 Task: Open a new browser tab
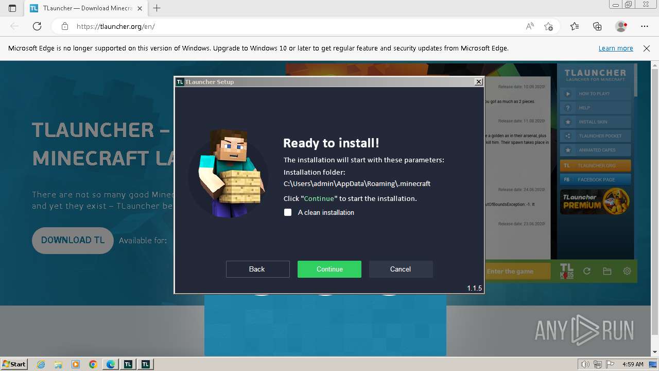click(157, 8)
